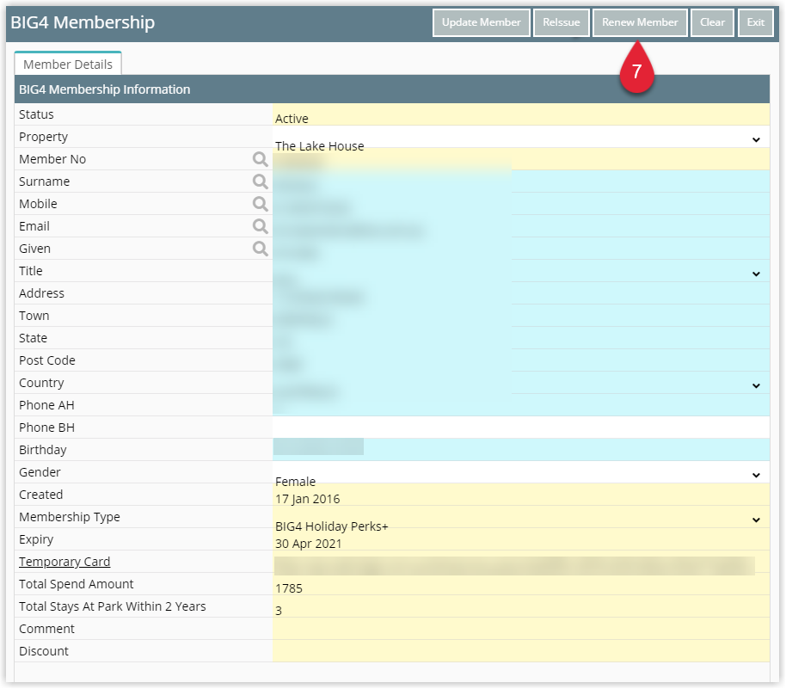This screenshot has height=689, width=786.
Task: Click the Phone AH input field
Action: pyautogui.click(x=521, y=405)
